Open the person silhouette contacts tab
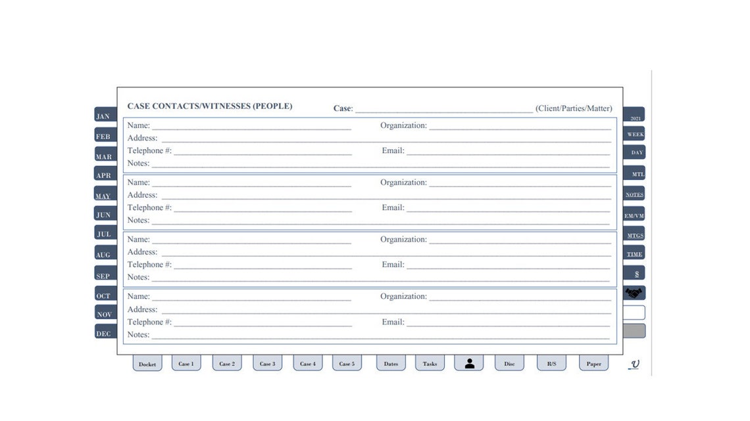Screen dimensions: 750x421 point(469,362)
